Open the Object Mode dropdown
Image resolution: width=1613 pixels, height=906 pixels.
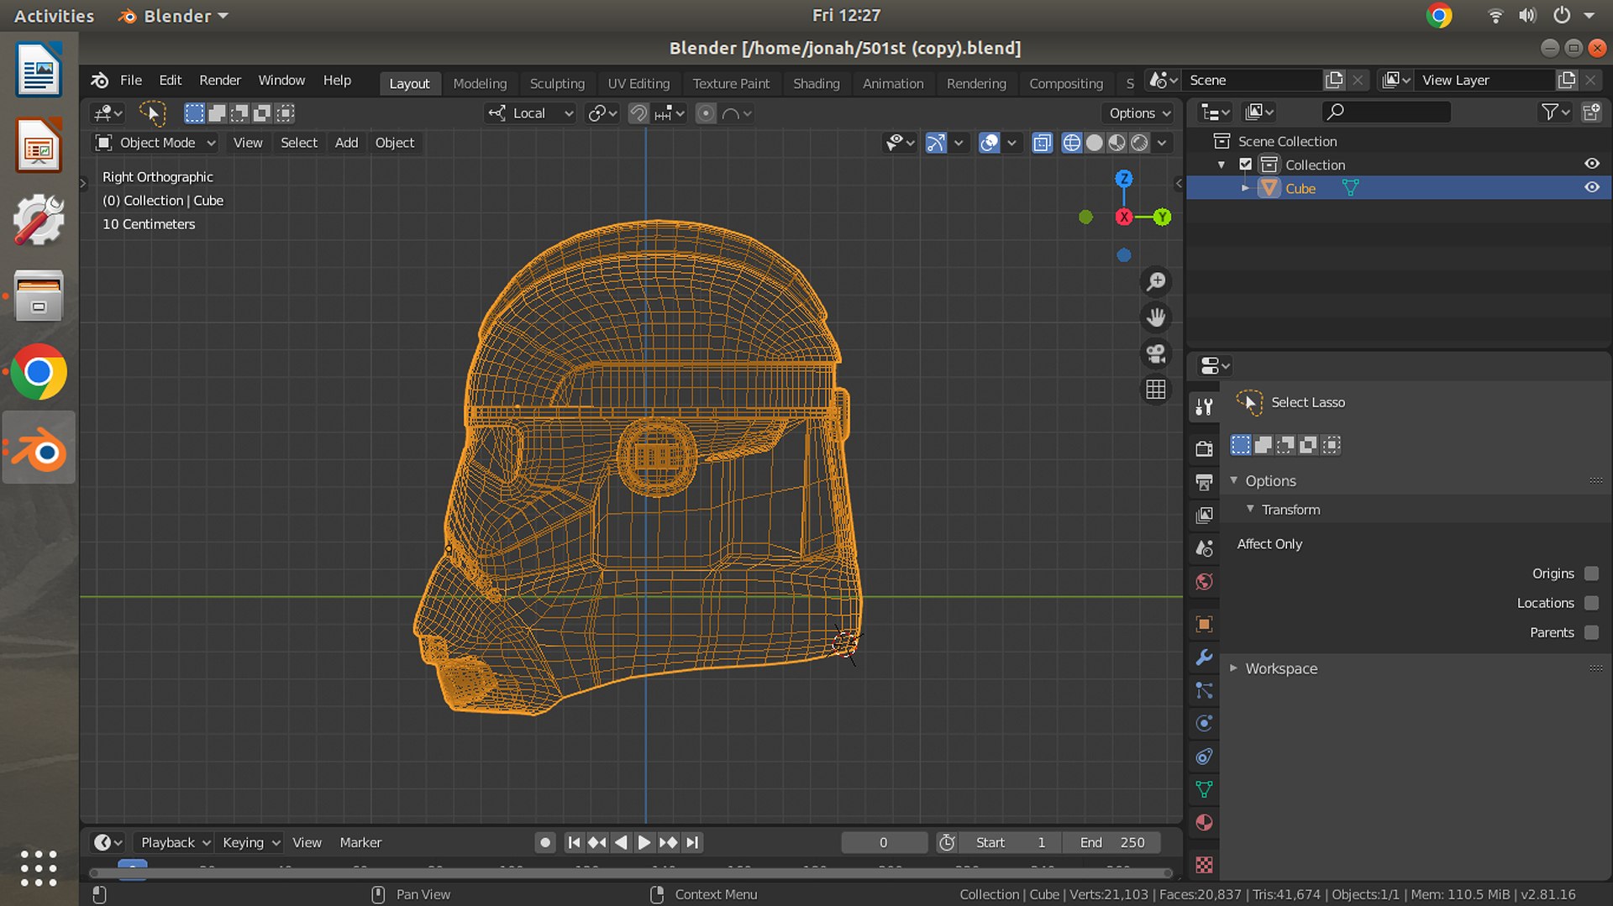click(155, 143)
